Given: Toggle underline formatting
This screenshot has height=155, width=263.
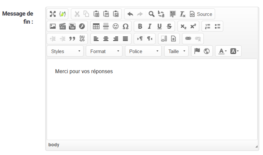Looking at the screenshot, I should click(x=159, y=26).
